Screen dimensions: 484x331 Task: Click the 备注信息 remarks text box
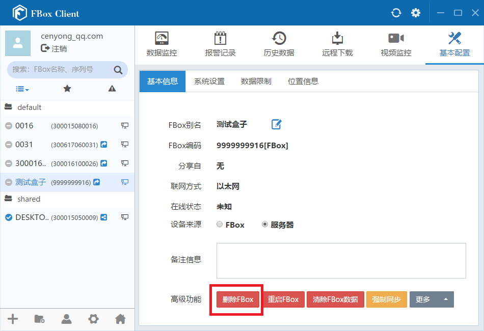click(x=341, y=261)
